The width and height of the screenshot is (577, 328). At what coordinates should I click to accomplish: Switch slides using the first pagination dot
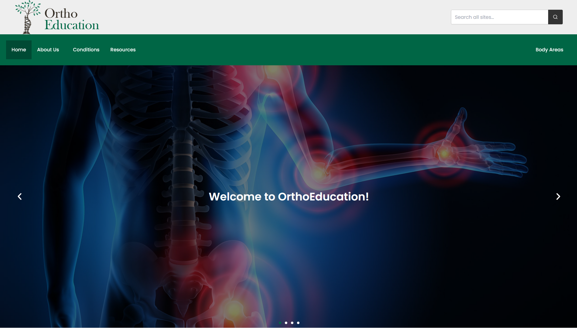click(x=280, y=323)
